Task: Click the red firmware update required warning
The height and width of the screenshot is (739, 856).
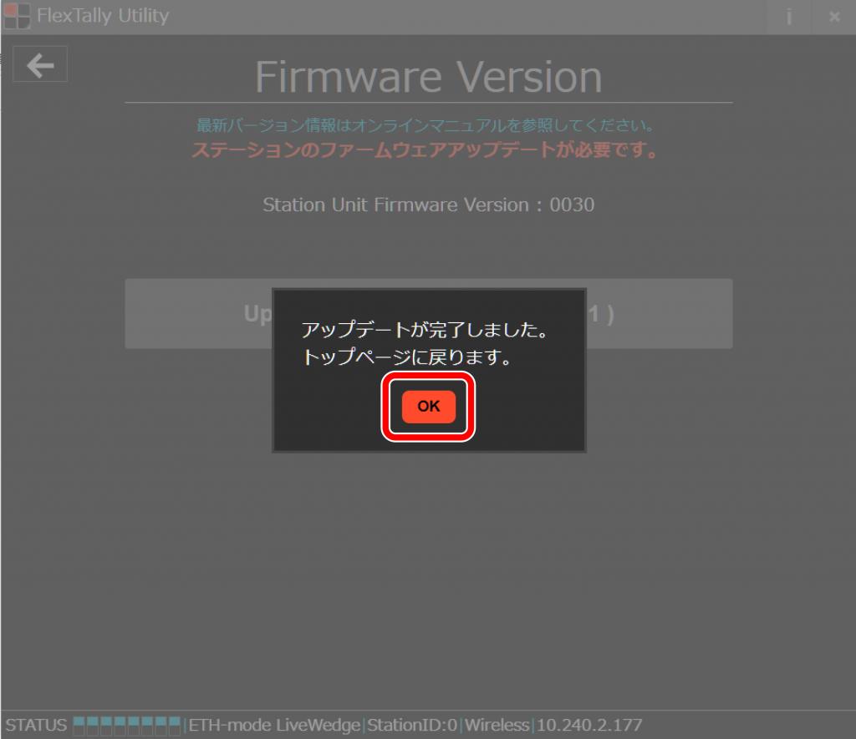Action: [x=425, y=149]
